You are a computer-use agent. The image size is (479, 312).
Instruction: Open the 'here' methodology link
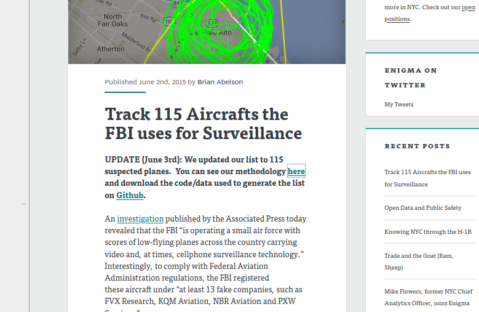point(296,171)
